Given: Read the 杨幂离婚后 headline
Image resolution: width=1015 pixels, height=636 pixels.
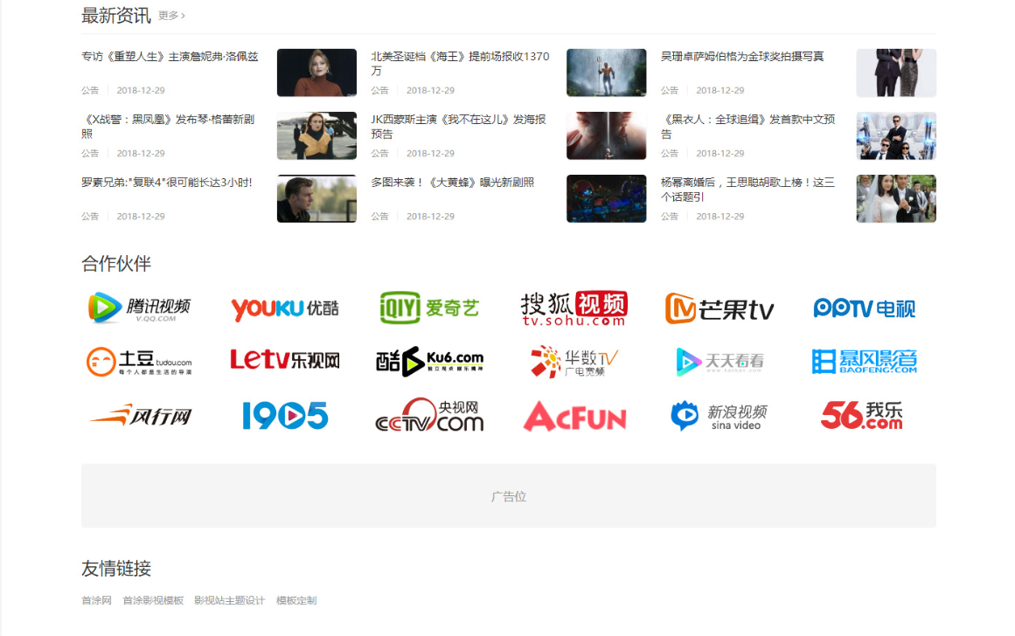Looking at the screenshot, I should click(x=747, y=190).
